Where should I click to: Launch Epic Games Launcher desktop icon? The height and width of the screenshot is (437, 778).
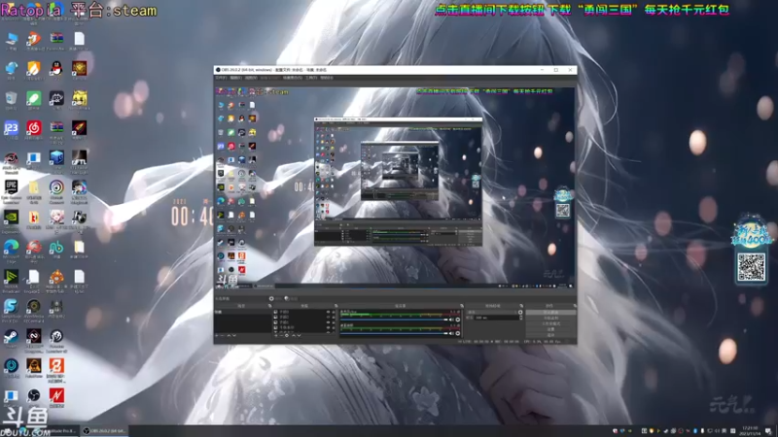(x=11, y=187)
